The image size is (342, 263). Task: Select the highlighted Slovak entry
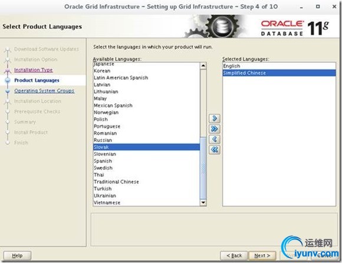click(146, 147)
